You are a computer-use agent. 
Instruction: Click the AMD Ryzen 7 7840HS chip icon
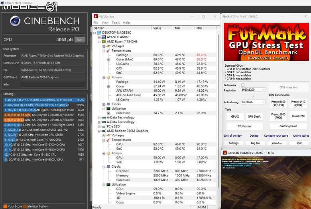tap(104, 42)
